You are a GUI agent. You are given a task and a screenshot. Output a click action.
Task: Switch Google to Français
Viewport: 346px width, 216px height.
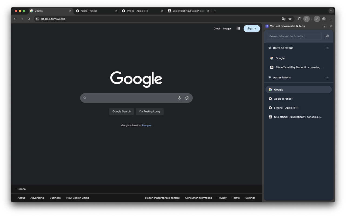(x=147, y=126)
